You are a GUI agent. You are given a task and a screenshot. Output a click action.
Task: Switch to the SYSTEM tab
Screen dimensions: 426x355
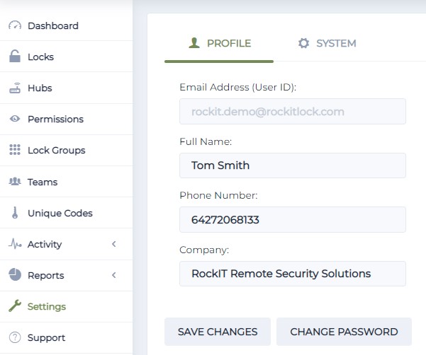[x=327, y=43]
